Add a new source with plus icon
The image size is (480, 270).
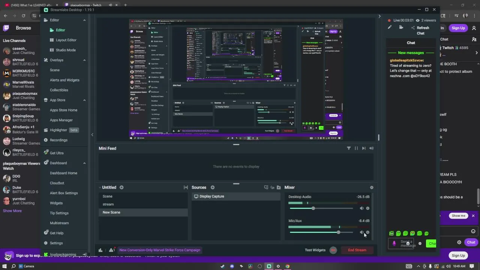coord(213,187)
